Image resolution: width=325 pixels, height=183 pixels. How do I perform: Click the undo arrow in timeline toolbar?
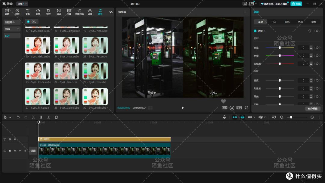(x=18, y=117)
